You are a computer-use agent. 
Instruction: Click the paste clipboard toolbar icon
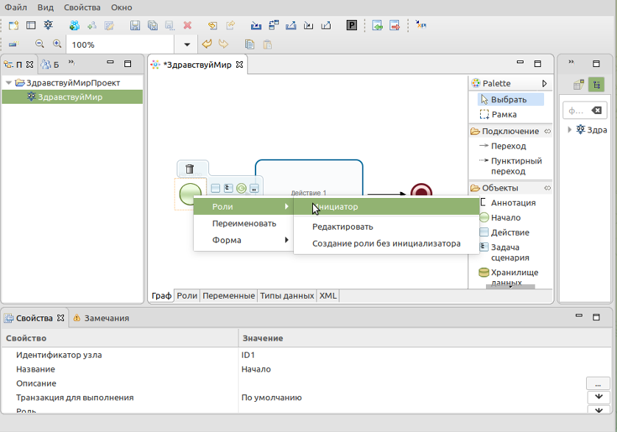pyautogui.click(x=267, y=44)
